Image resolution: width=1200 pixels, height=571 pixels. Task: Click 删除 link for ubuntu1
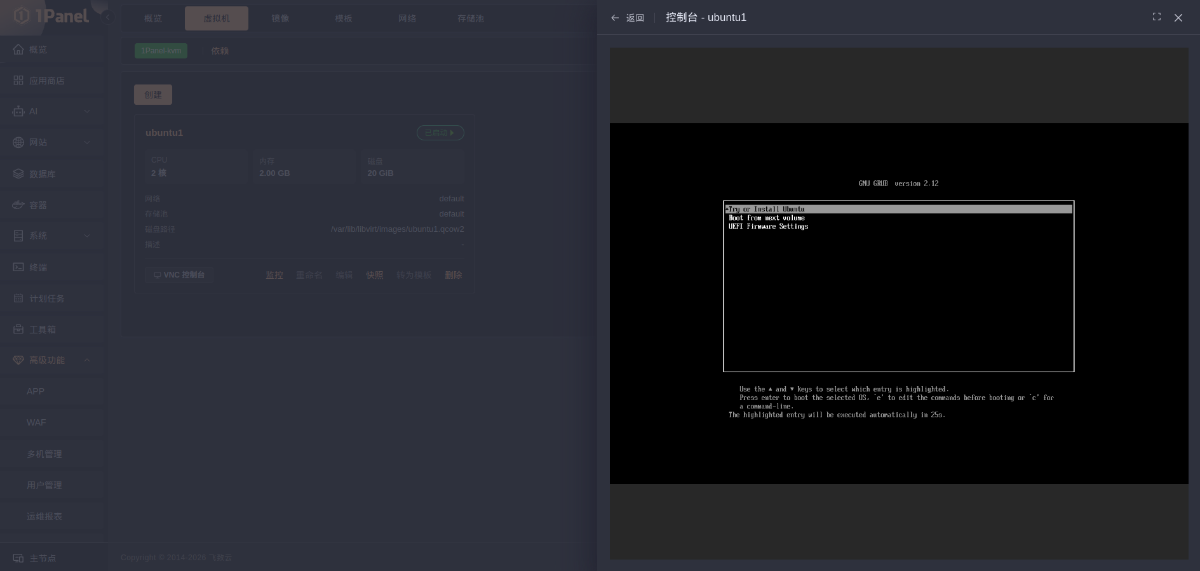coord(454,275)
